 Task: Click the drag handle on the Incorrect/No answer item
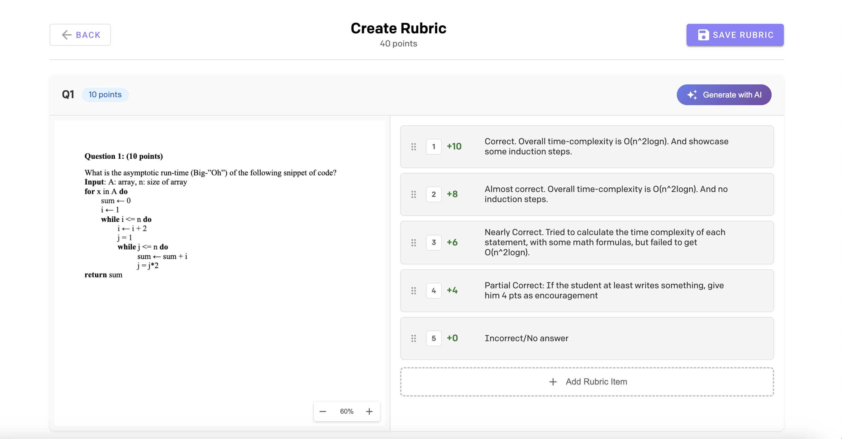(414, 338)
